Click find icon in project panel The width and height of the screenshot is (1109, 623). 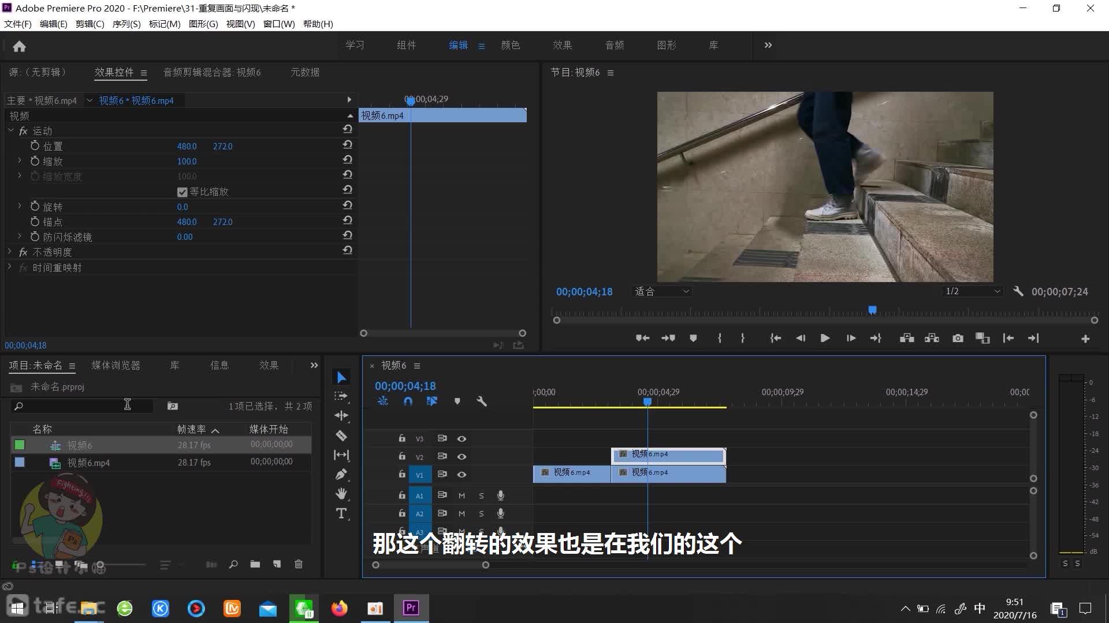pyautogui.click(x=233, y=564)
